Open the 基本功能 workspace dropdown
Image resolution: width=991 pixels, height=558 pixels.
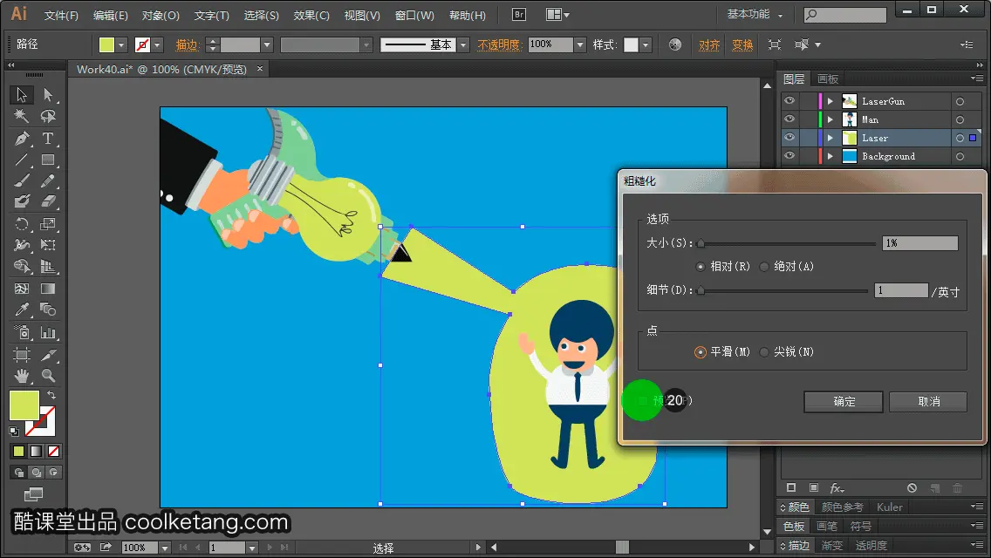755,14
